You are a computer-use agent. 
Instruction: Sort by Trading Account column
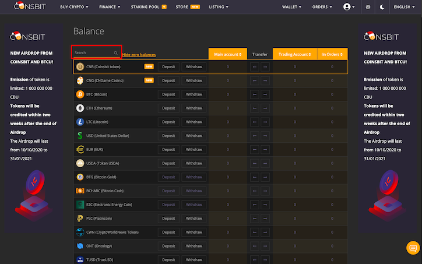click(295, 54)
